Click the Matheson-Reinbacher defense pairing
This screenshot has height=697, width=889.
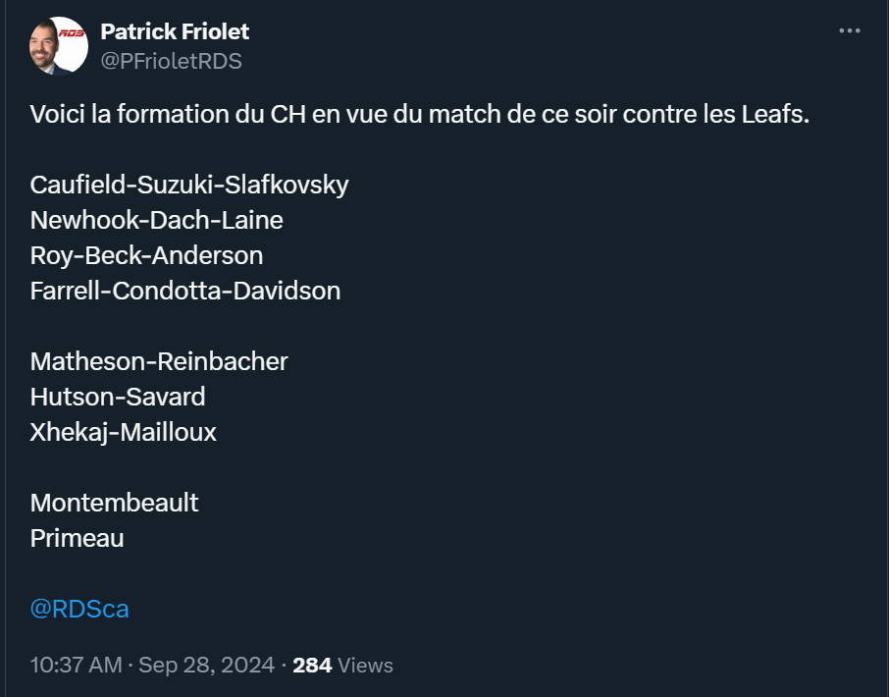pyautogui.click(x=159, y=361)
